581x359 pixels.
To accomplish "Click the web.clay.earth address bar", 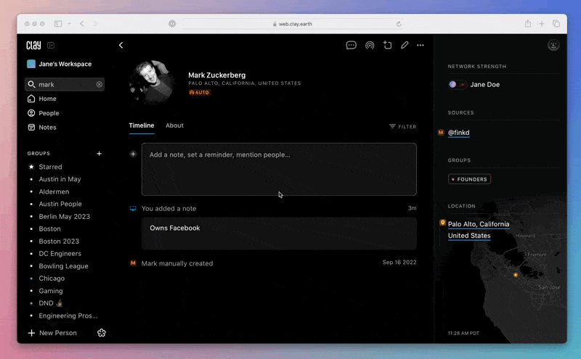I will point(293,24).
